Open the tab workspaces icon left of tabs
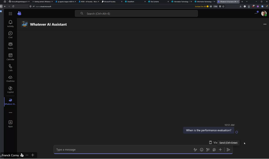Image resolution: width=269 pixels, height=159 pixels. point(5,2)
